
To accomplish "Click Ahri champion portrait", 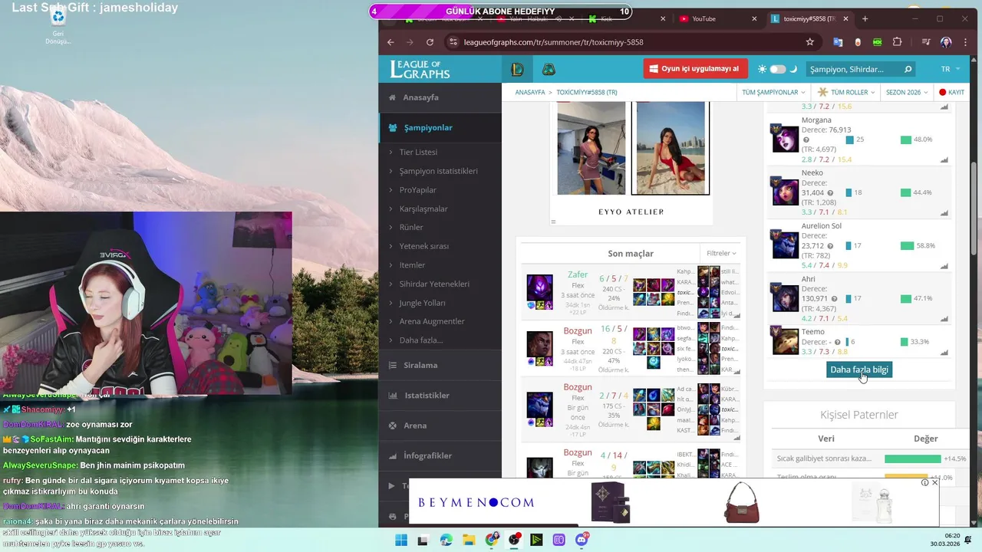I will (x=785, y=297).
